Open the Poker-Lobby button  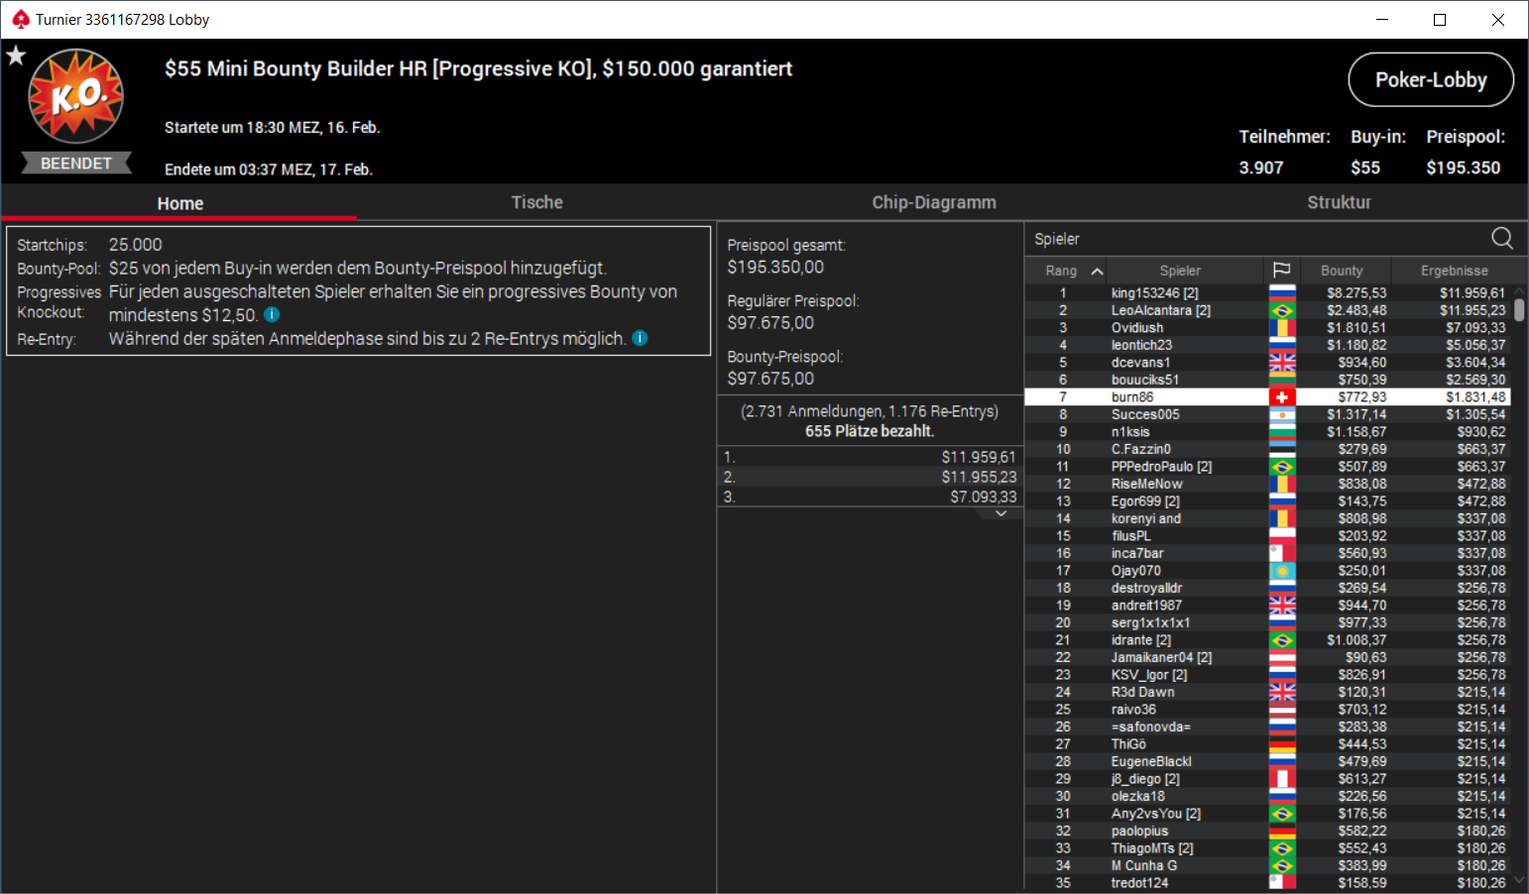tap(1431, 79)
